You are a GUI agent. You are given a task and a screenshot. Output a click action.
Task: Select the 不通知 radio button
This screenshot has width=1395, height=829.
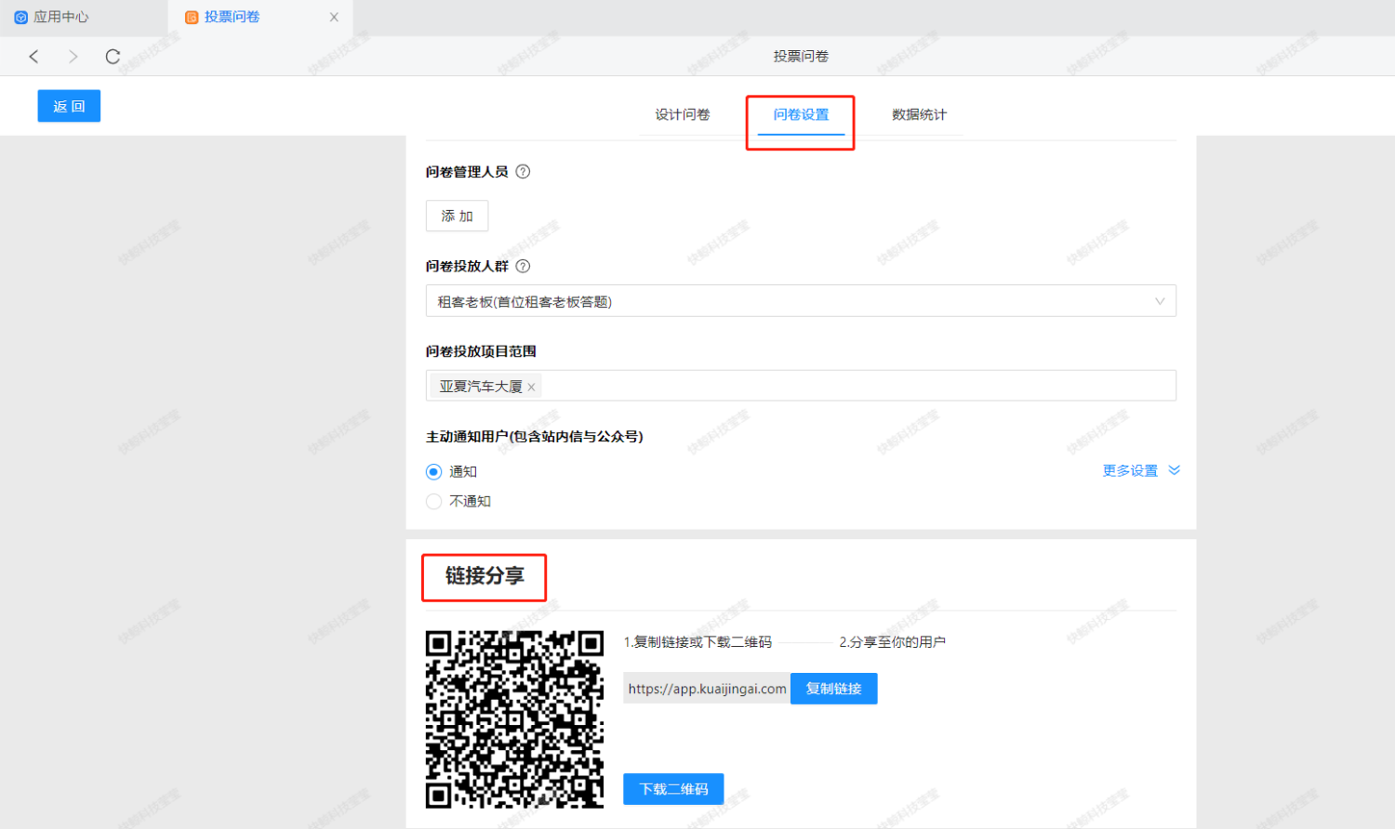point(433,502)
